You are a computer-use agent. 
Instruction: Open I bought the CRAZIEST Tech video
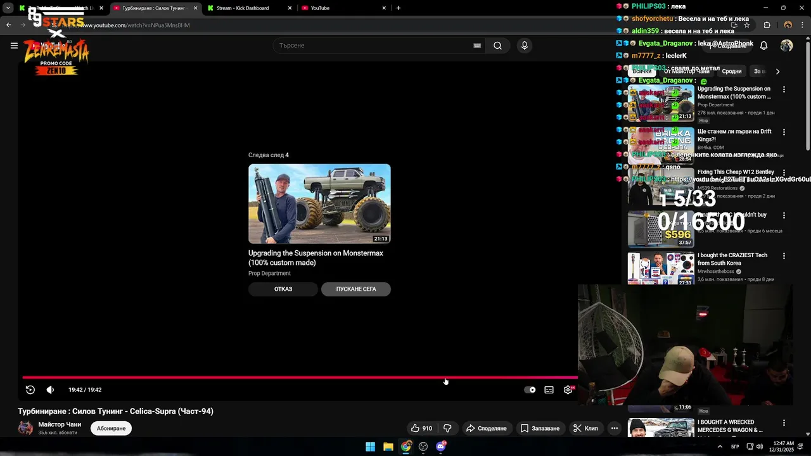click(732, 259)
